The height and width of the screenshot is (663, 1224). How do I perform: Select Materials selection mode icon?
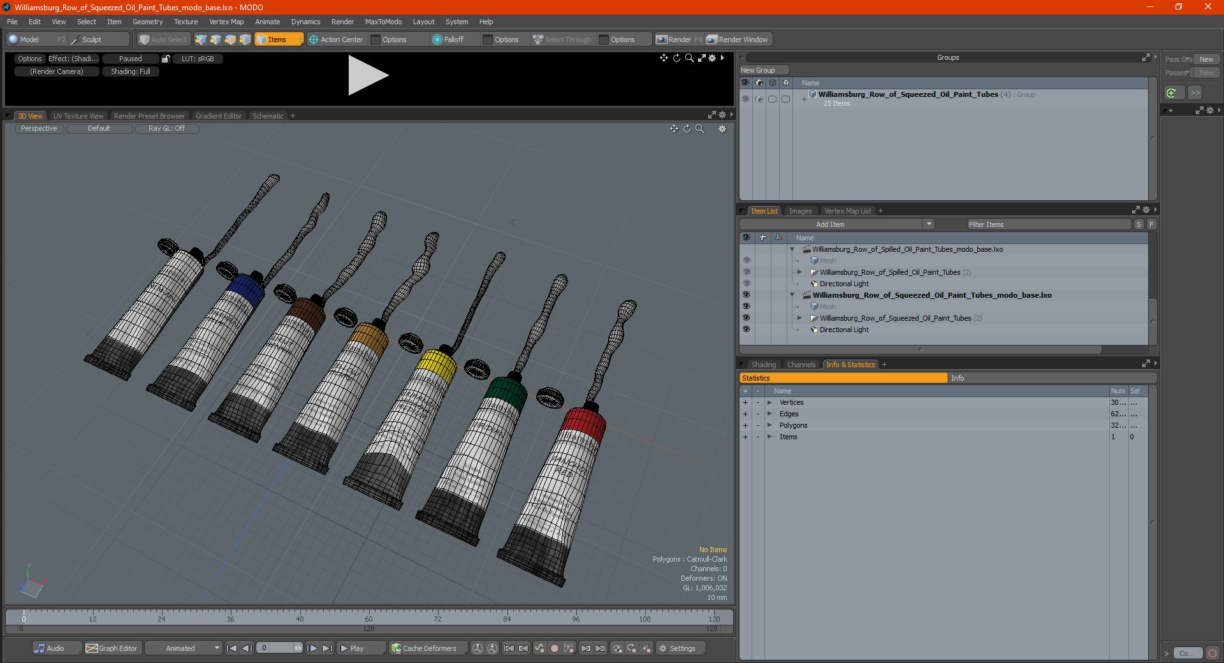coord(245,40)
